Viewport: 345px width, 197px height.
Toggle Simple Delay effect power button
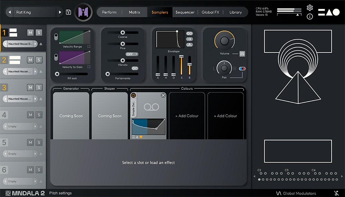point(134,95)
